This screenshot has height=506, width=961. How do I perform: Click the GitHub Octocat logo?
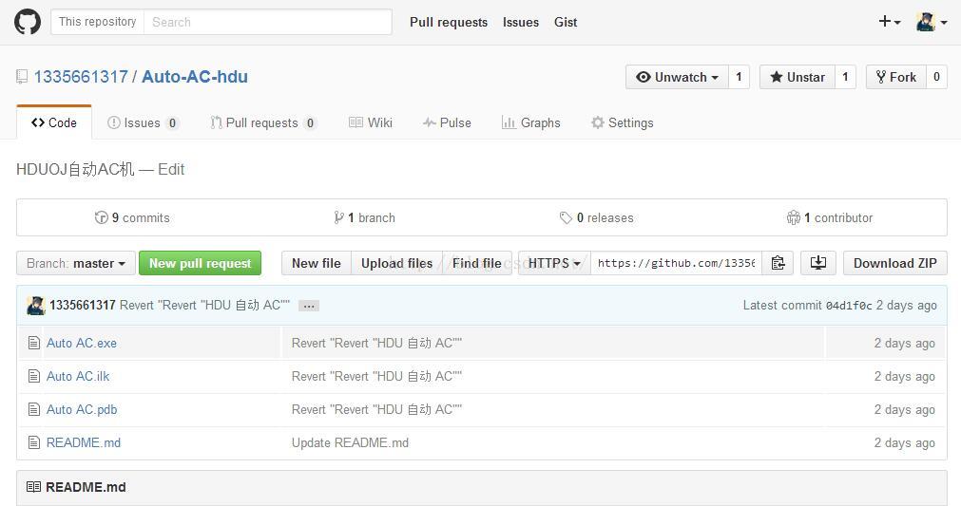pos(28,22)
